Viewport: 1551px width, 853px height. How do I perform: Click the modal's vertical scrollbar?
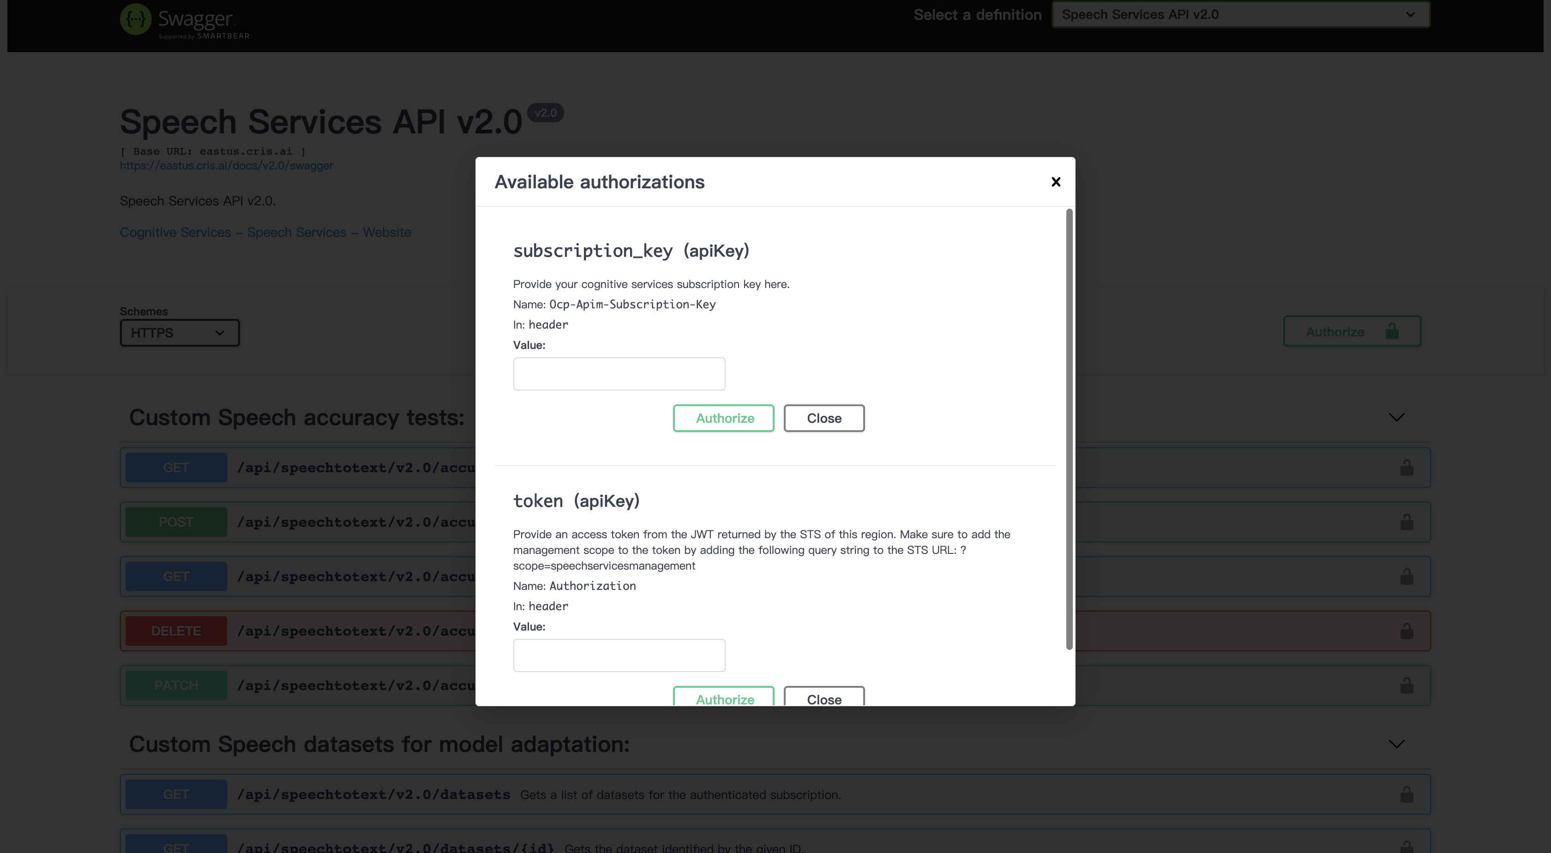pyautogui.click(x=1070, y=429)
